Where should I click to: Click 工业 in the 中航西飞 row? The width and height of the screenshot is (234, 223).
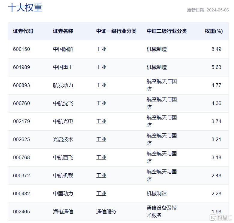click(x=101, y=157)
